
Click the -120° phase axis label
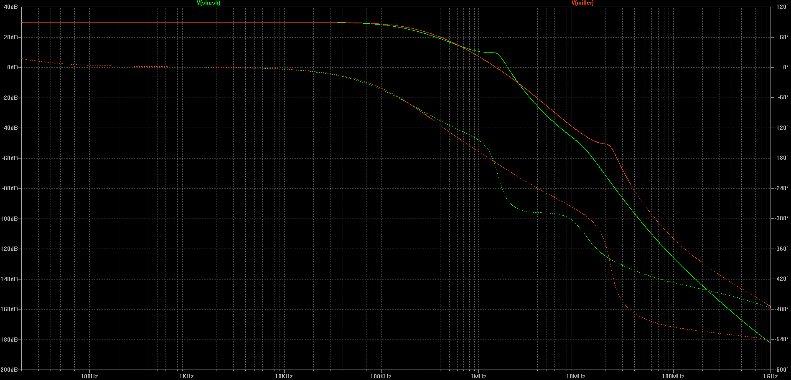coord(781,128)
